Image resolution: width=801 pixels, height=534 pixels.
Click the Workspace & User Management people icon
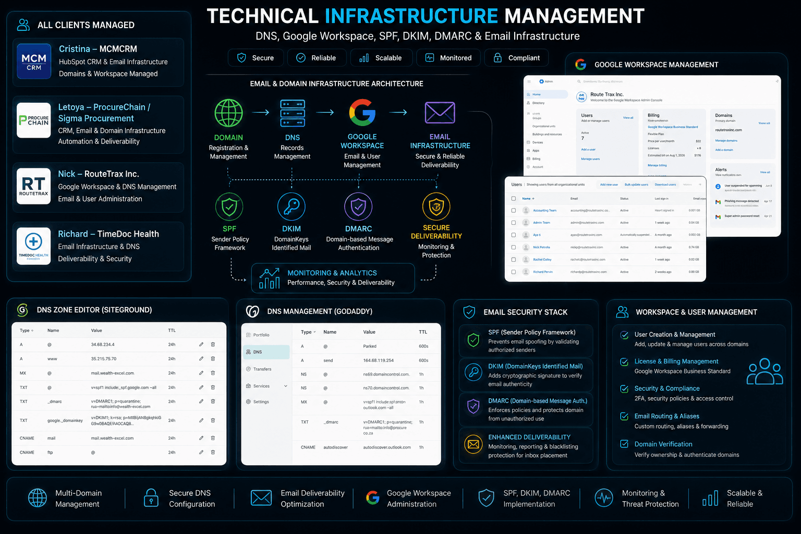(x=622, y=312)
